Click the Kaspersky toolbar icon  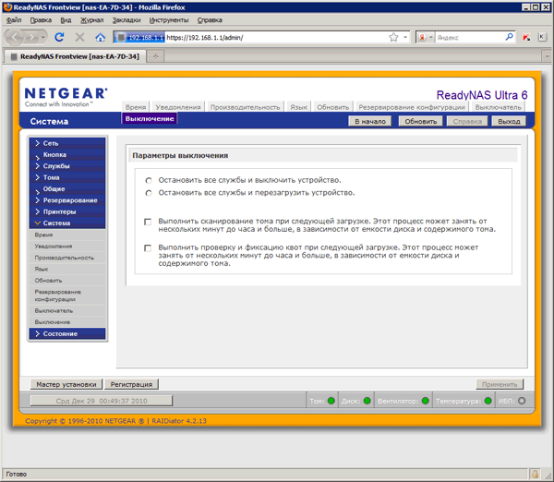[x=526, y=37]
